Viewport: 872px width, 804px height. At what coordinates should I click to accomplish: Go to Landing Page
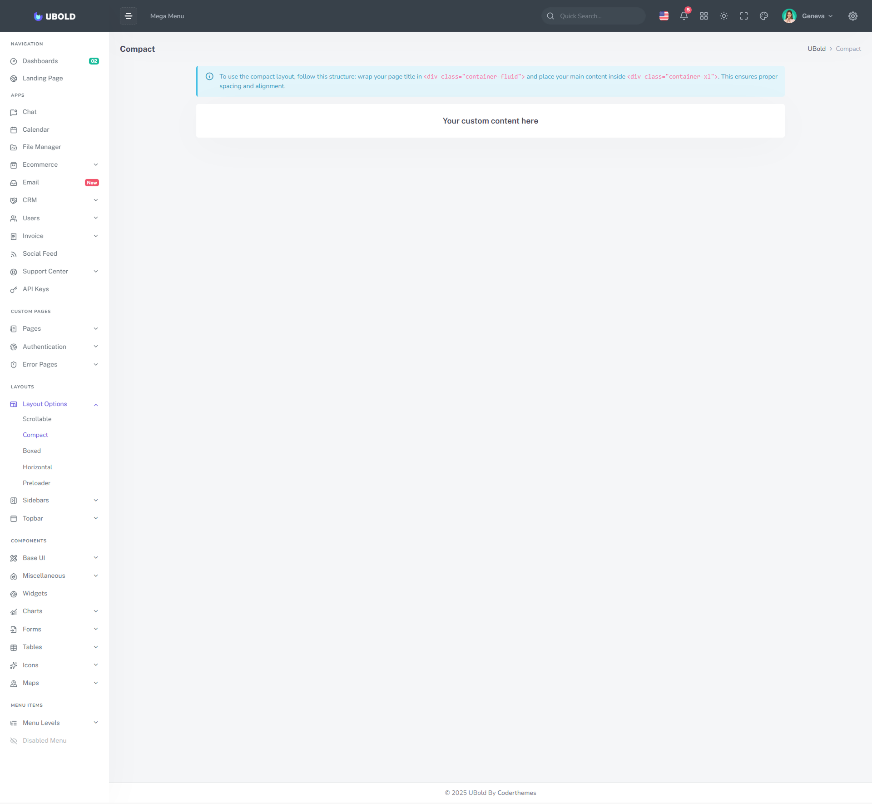click(x=54, y=78)
